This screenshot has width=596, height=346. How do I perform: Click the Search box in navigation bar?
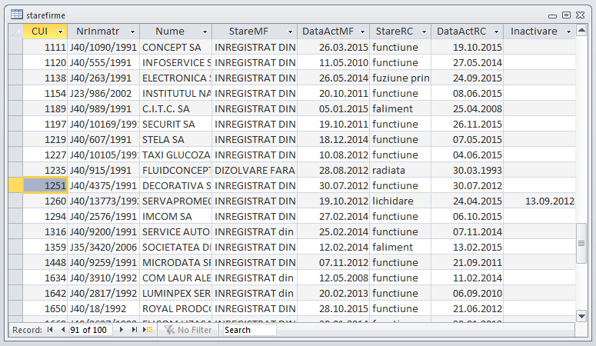tap(248, 330)
